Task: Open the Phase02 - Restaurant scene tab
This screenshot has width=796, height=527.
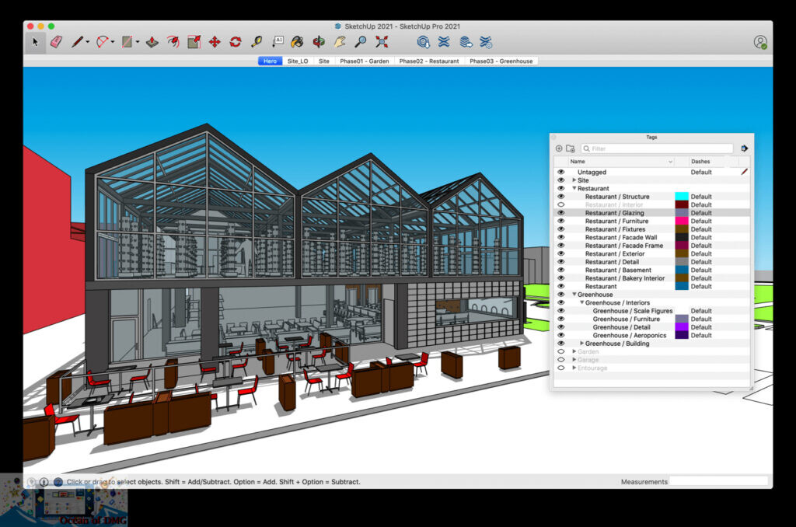Action: (x=429, y=61)
